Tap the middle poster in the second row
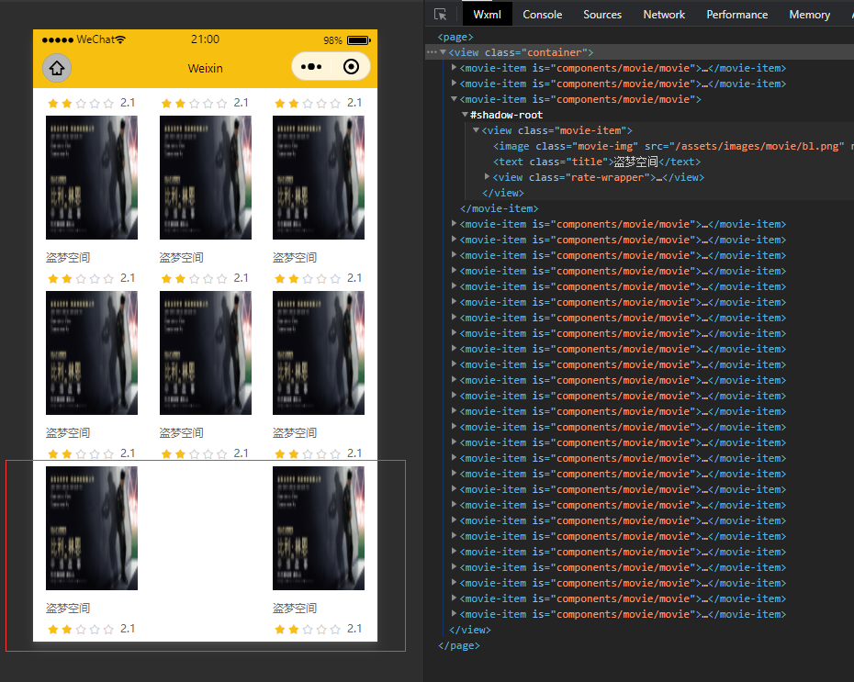This screenshot has width=854, height=682. tap(206, 352)
